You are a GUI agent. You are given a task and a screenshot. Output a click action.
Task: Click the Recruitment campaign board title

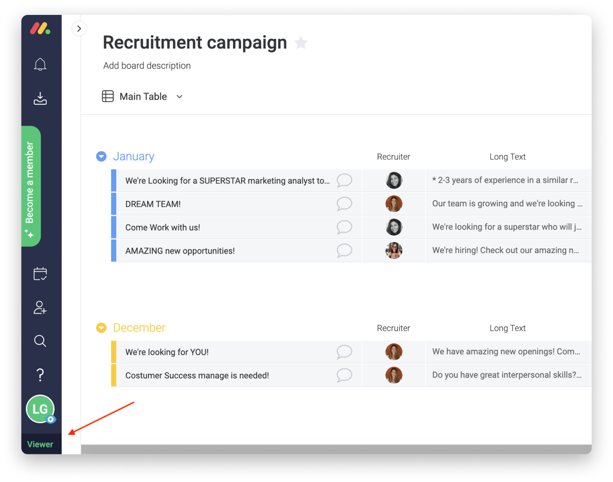pos(195,43)
